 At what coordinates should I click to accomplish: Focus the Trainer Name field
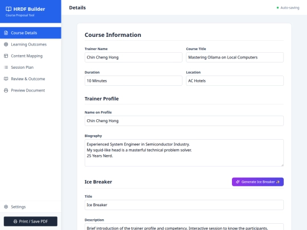click(x=134, y=57)
